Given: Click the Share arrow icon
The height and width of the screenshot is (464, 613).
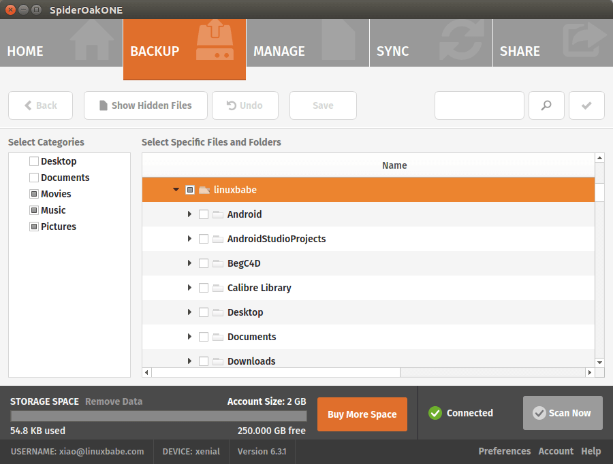Looking at the screenshot, I should point(584,42).
